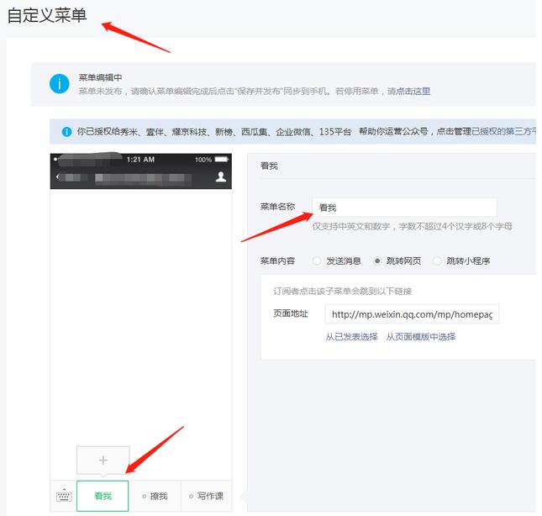Click the keyboard icon in phone preview
Viewport: 542px width, 516px height.
pos(64,497)
